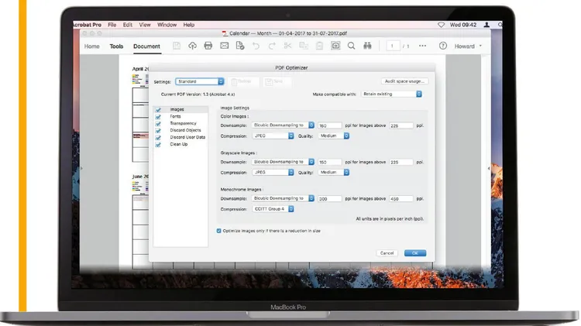Click Color Images downsample ppi field
This screenshot has height=326, width=581.
click(x=329, y=125)
